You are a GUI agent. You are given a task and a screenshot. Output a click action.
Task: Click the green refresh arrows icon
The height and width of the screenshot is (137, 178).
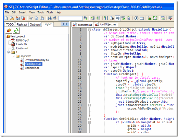(x=16, y=31)
